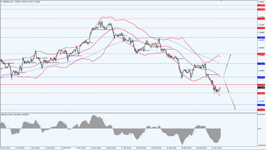
Task: Click the red 1.37617 price label
Action: (261, 19)
